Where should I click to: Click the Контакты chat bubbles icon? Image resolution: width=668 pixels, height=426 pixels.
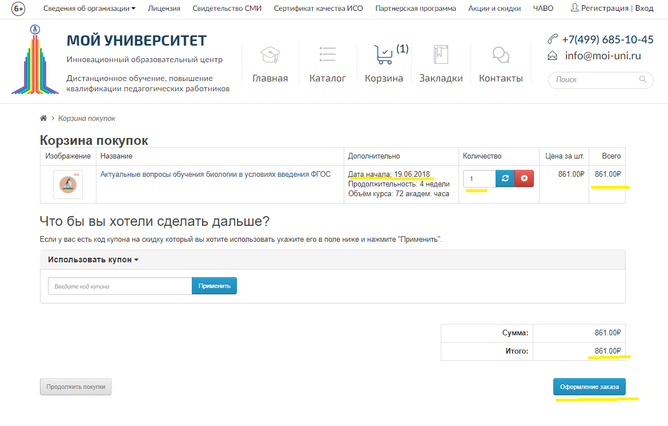(501, 55)
